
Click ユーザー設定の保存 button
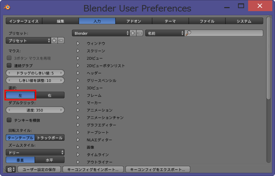click(x=39, y=169)
